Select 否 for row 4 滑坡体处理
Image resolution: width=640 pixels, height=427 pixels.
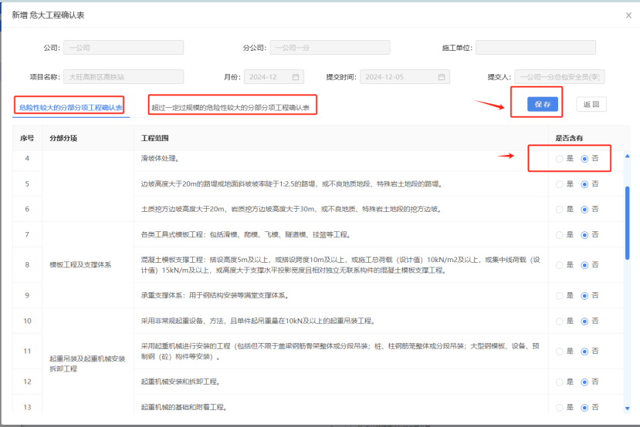click(584, 159)
